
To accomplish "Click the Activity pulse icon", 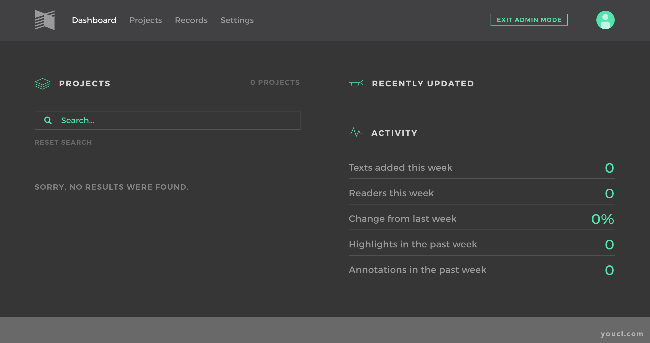I will click(x=356, y=132).
